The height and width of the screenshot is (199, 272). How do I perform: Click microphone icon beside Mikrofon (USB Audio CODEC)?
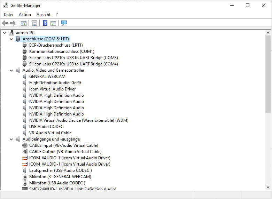click(x=25, y=183)
